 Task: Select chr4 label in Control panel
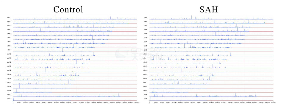[9, 30]
